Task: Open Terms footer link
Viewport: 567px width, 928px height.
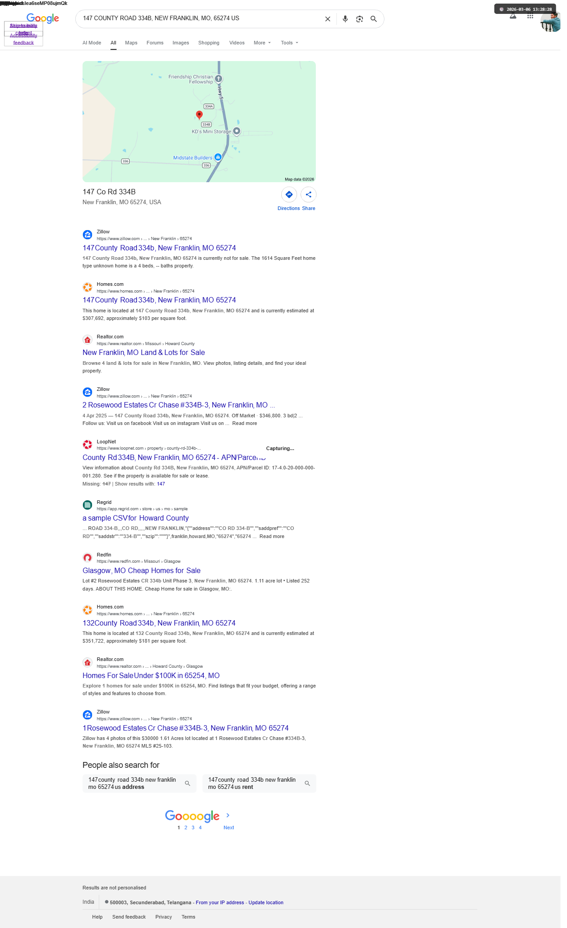Action: pyautogui.click(x=188, y=917)
